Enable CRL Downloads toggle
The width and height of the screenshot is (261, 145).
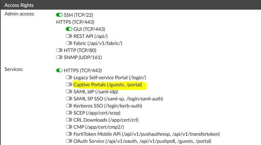tap(69, 120)
